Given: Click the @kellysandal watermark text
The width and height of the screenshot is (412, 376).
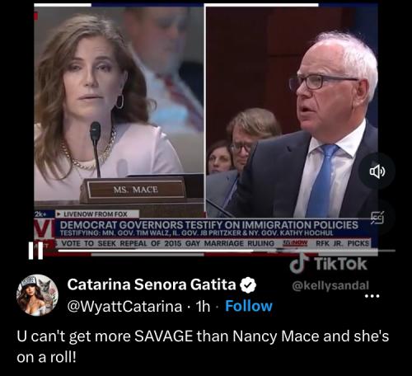Looking at the screenshot, I should coord(330,285).
